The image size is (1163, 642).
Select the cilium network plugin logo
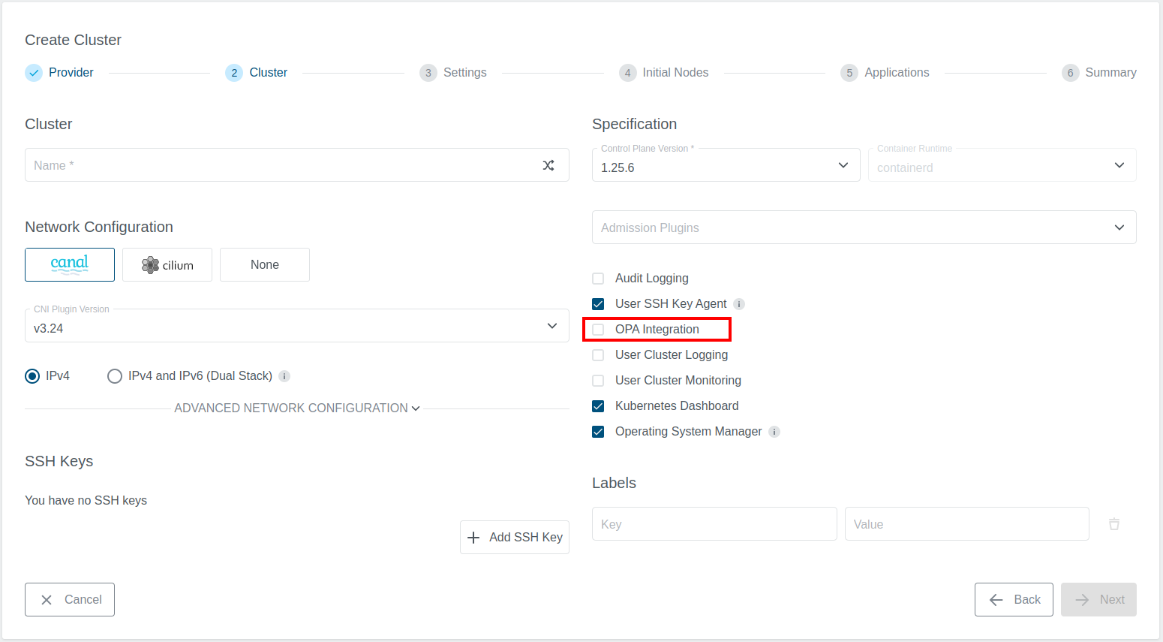point(167,264)
